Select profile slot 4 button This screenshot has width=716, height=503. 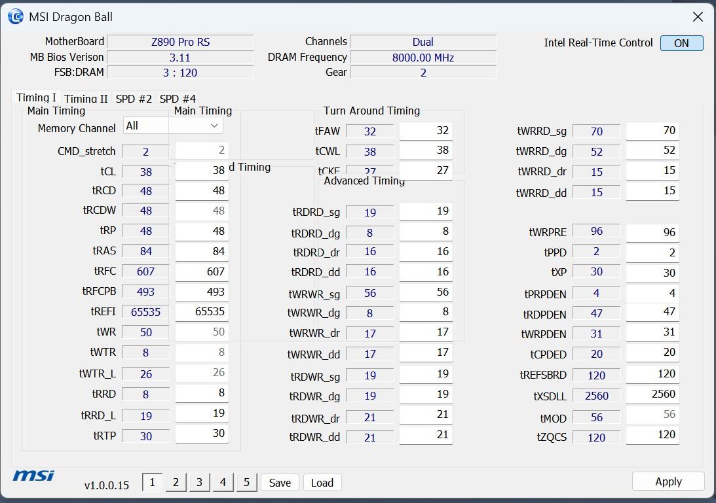[223, 483]
